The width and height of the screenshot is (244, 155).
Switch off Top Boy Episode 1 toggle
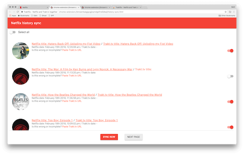(230, 127)
